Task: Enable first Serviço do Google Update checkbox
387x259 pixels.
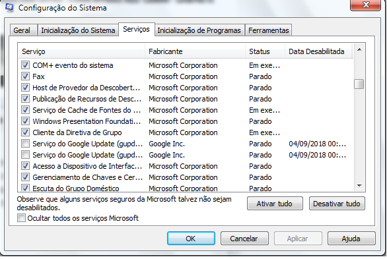Action: 25,144
